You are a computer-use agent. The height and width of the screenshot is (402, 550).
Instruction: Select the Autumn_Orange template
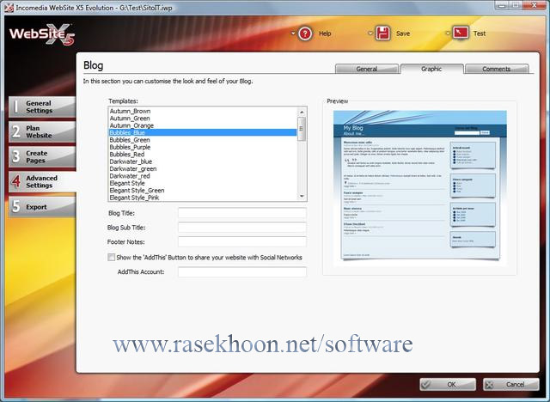(x=203, y=125)
